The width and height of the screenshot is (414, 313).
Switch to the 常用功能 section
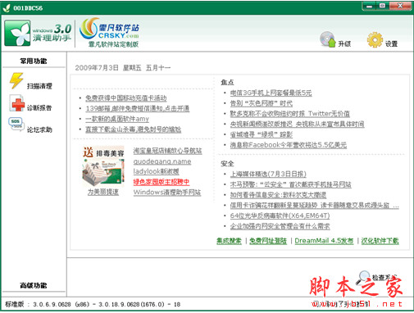click(x=34, y=61)
